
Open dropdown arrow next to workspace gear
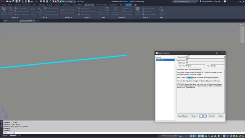221,136
